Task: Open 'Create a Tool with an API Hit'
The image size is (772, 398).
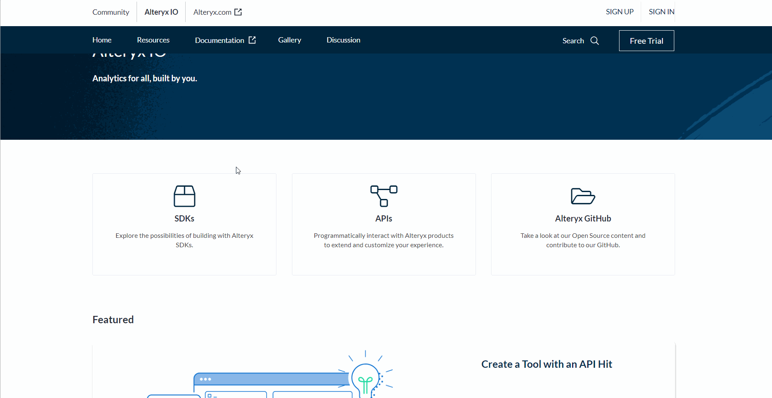Action: coord(547,364)
